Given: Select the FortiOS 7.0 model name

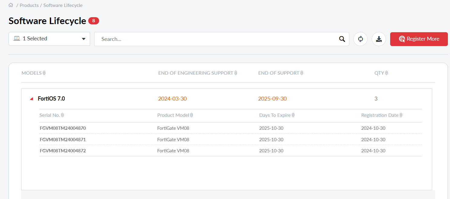Looking at the screenshot, I should tap(51, 98).
